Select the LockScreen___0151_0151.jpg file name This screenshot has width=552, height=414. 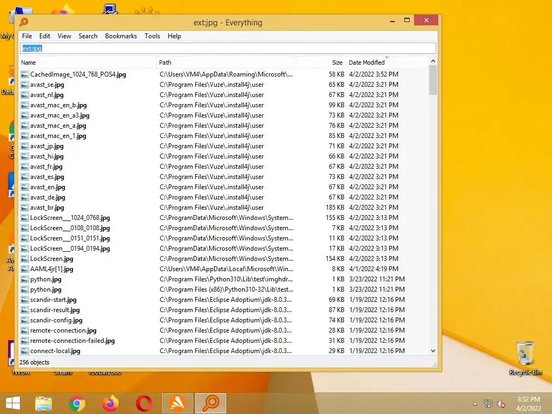(70, 238)
